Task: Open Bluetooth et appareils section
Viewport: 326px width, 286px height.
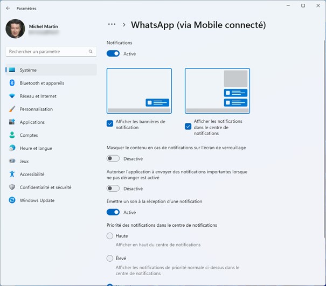Action: (51, 83)
